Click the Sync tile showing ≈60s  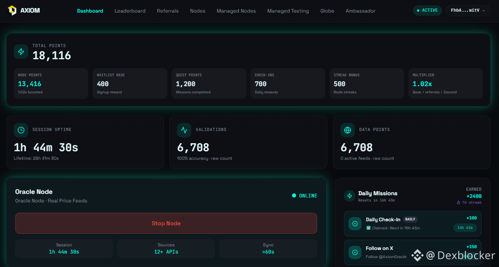(x=268, y=249)
